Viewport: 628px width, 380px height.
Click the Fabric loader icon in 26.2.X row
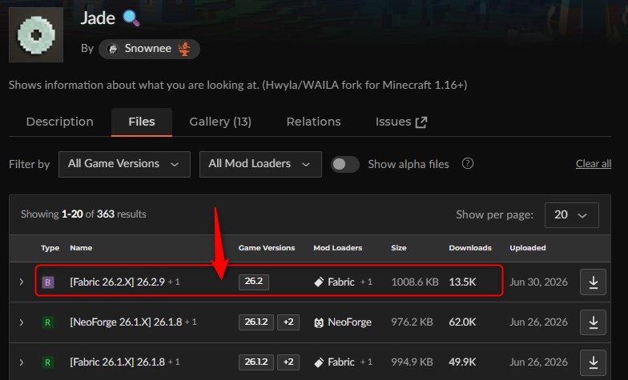[x=319, y=282]
